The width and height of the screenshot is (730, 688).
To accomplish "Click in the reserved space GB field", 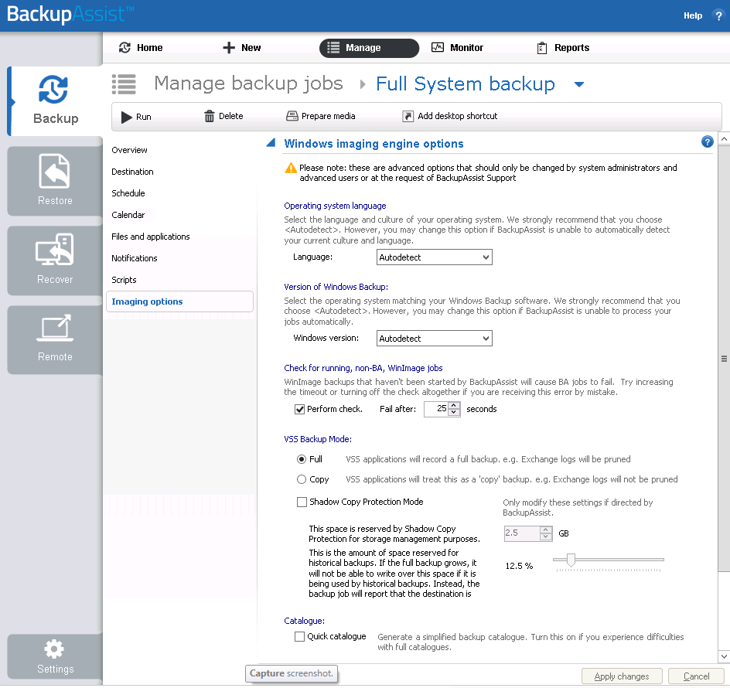I will pos(522,533).
